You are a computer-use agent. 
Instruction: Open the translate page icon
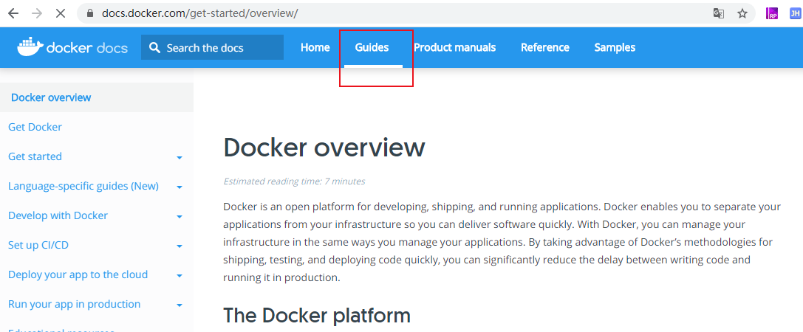719,13
